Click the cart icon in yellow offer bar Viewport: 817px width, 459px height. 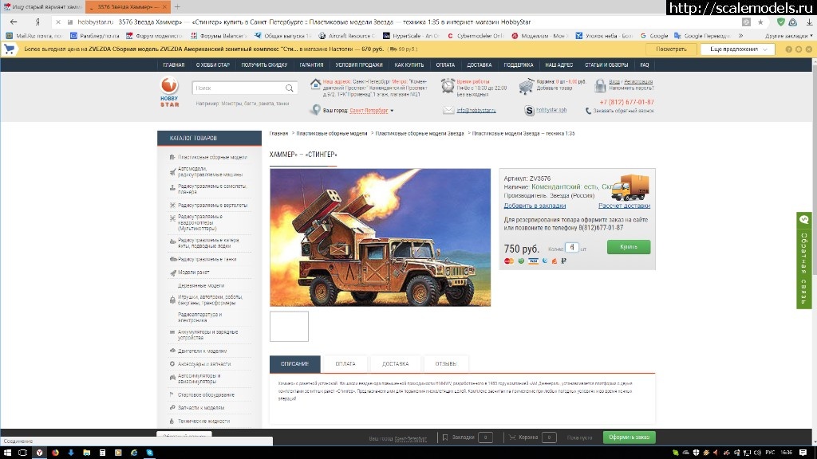point(10,49)
